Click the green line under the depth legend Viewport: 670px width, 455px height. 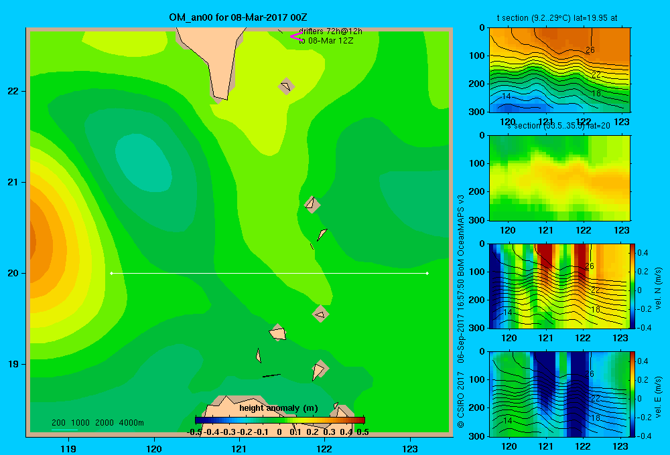pyautogui.click(x=64, y=430)
